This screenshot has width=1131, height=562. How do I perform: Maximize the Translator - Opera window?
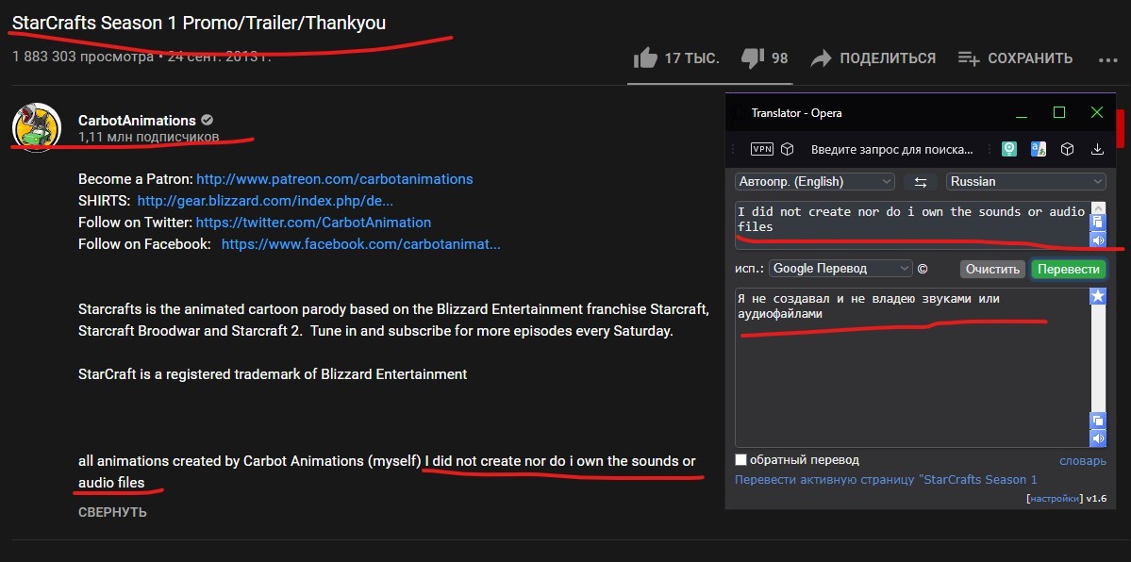coord(1059,112)
